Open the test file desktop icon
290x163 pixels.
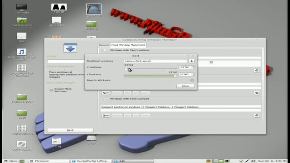point(22,36)
